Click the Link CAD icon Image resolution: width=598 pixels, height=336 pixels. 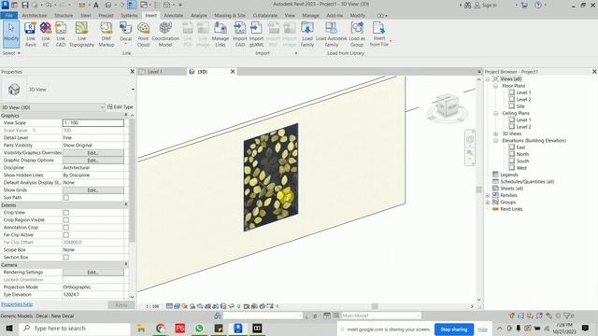click(x=61, y=35)
